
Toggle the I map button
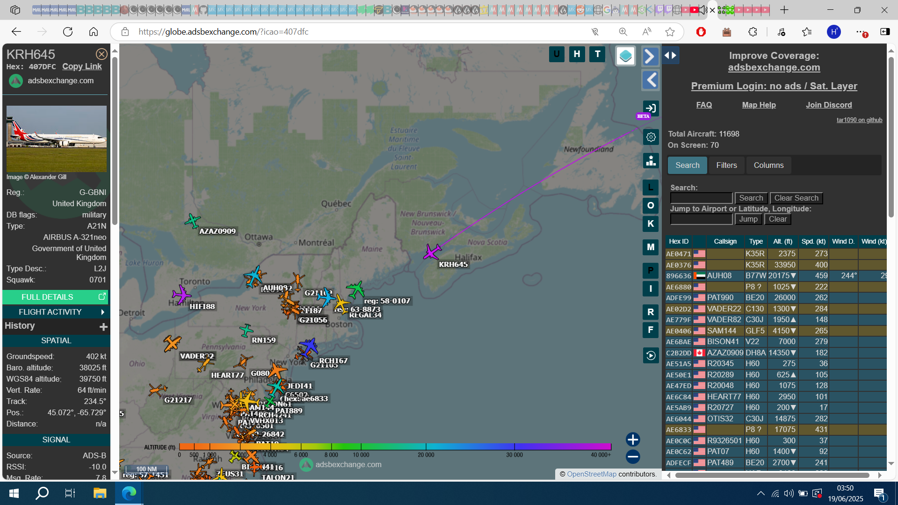tap(651, 289)
